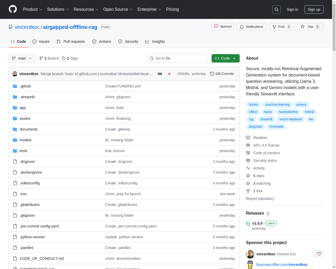Click the watching eye icon
This screenshot has height=269, width=336.
point(248,183)
